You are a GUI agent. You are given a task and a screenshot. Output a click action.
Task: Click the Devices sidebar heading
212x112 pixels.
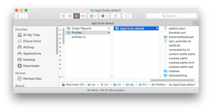coord(21,73)
